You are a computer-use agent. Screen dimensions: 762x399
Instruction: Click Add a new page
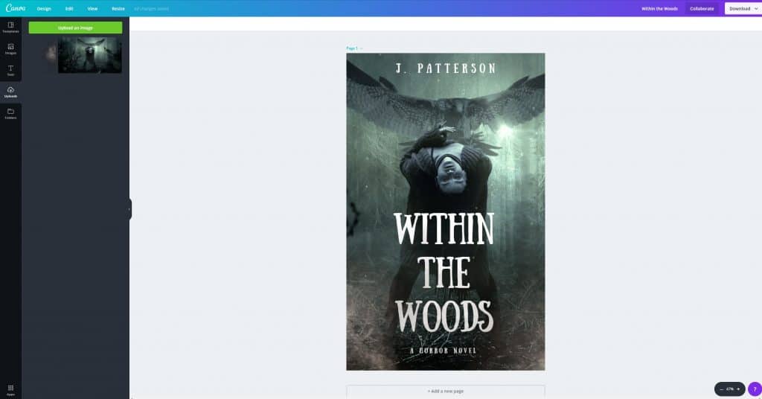[x=446, y=392]
